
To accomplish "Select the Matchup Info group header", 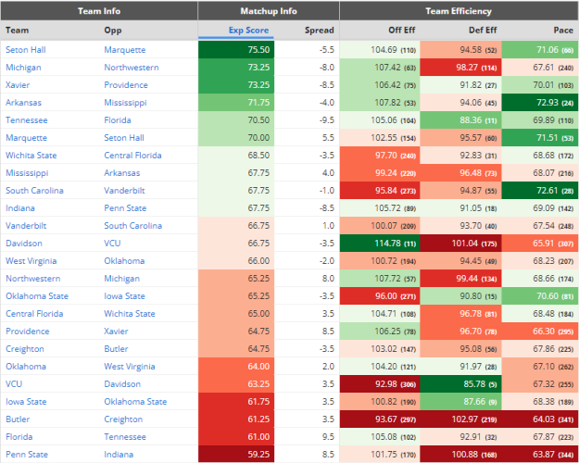I will tap(269, 11).
